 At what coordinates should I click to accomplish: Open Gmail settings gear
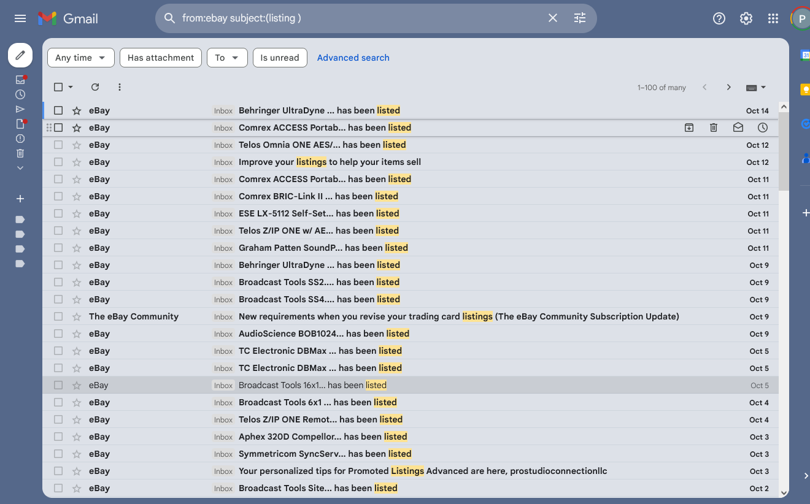[x=746, y=18]
